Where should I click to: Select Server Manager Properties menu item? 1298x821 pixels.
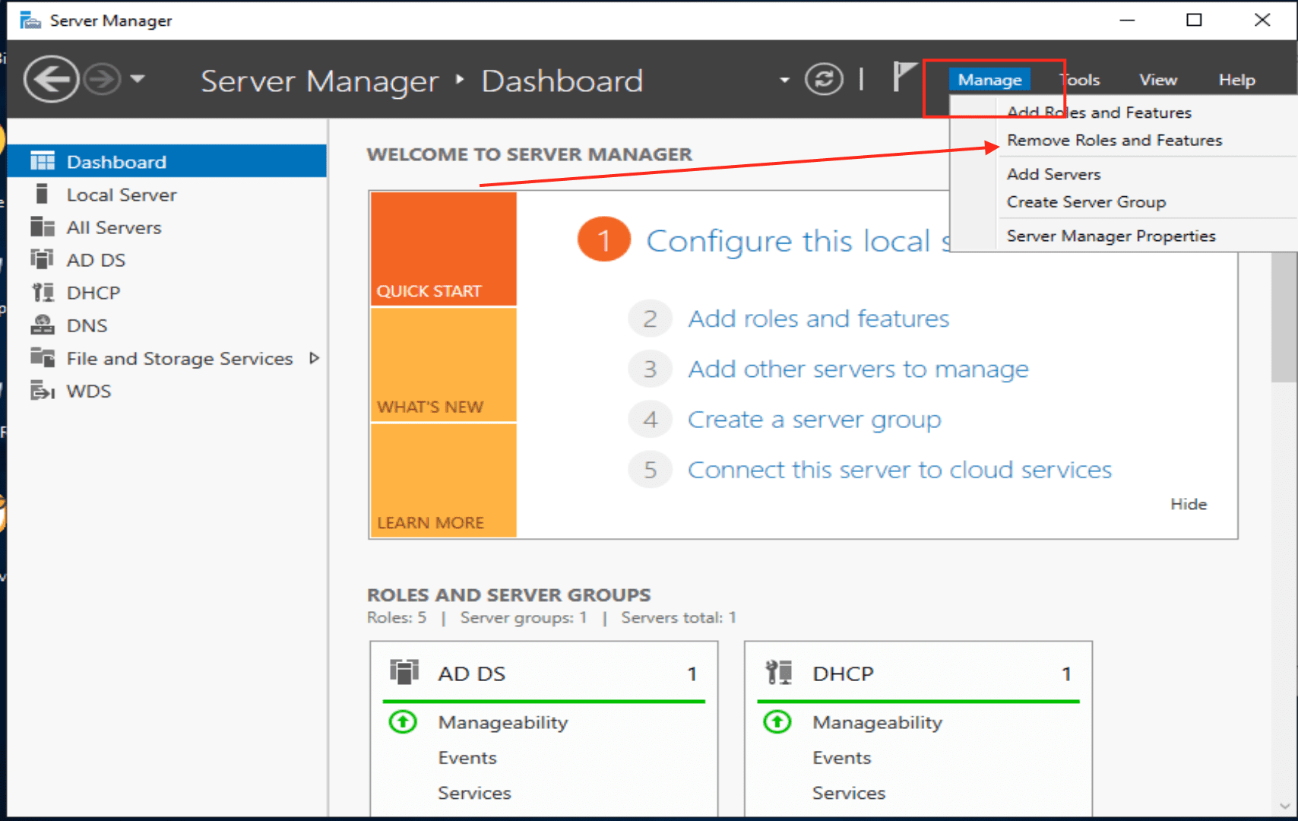[1110, 236]
